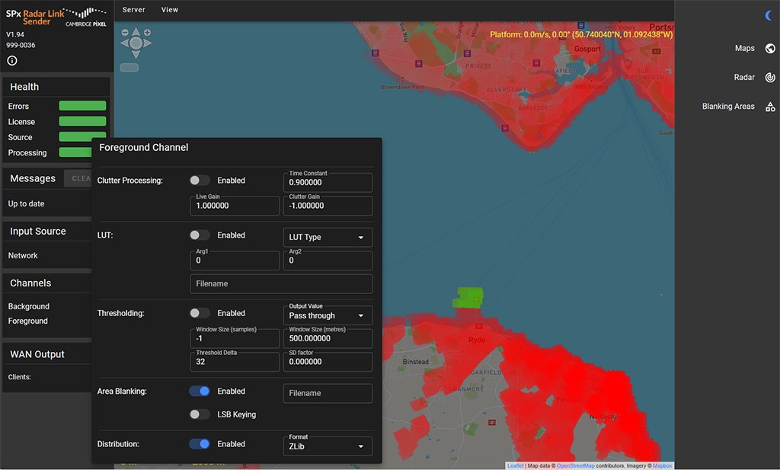780x470 pixels.
Task: Disable Area Blanking
Action: click(200, 391)
